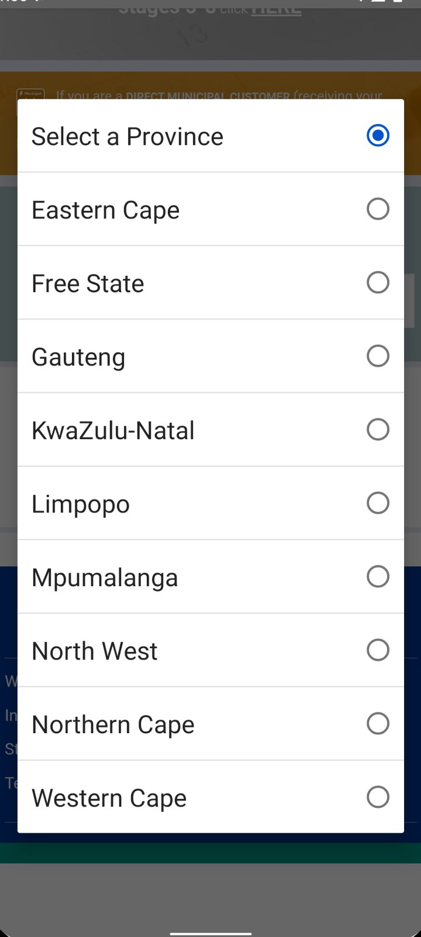Screen dimensions: 421x937
Task: Select the KwaZulu-Natal radio button
Action: click(378, 429)
